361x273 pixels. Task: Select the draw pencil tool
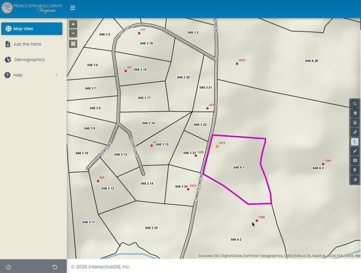pyautogui.click(x=355, y=151)
